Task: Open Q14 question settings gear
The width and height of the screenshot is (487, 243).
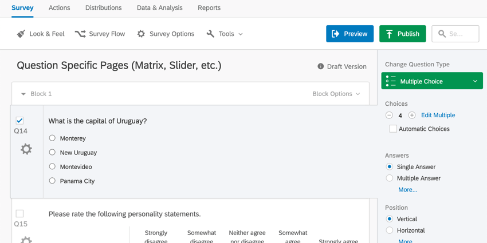Action: 26,149
